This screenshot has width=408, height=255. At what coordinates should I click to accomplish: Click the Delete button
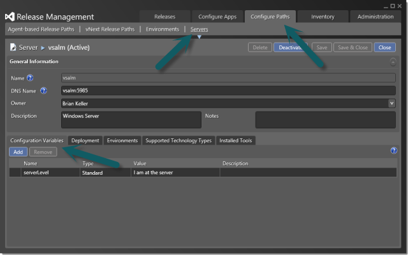(260, 47)
